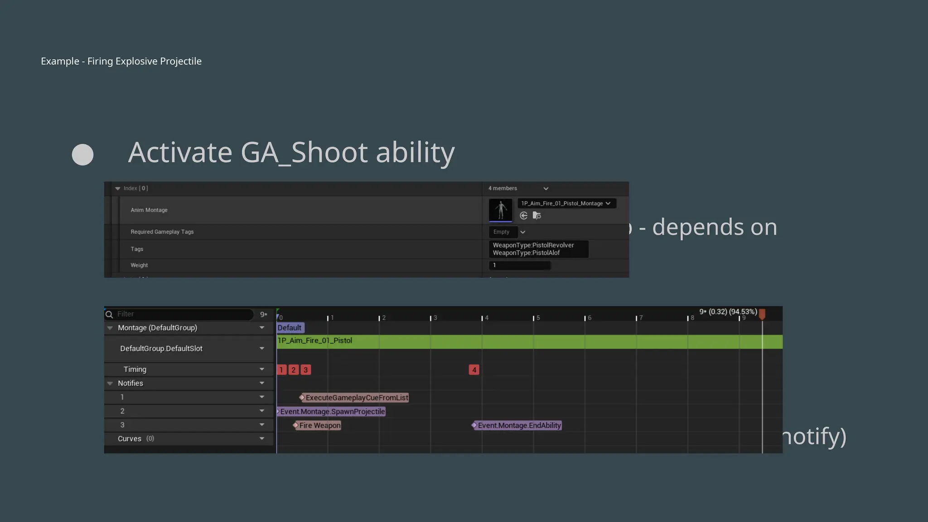Open the Notifies track options arrow

(x=262, y=383)
